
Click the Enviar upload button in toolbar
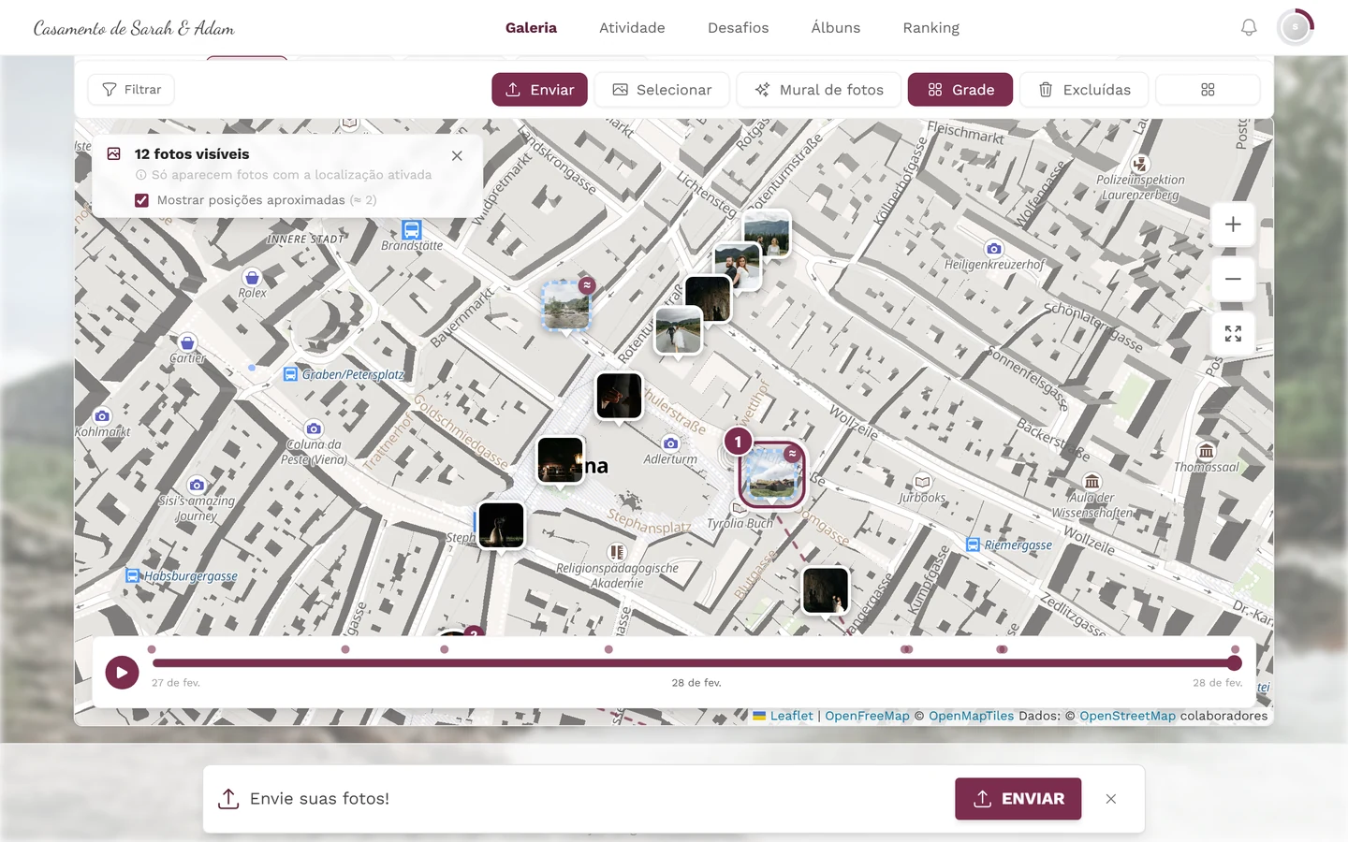(x=539, y=90)
